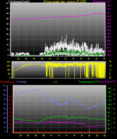Click hour 06 on the bottom chart time axis
Viewport: 117px width, 139px height.
(x=36, y=135)
